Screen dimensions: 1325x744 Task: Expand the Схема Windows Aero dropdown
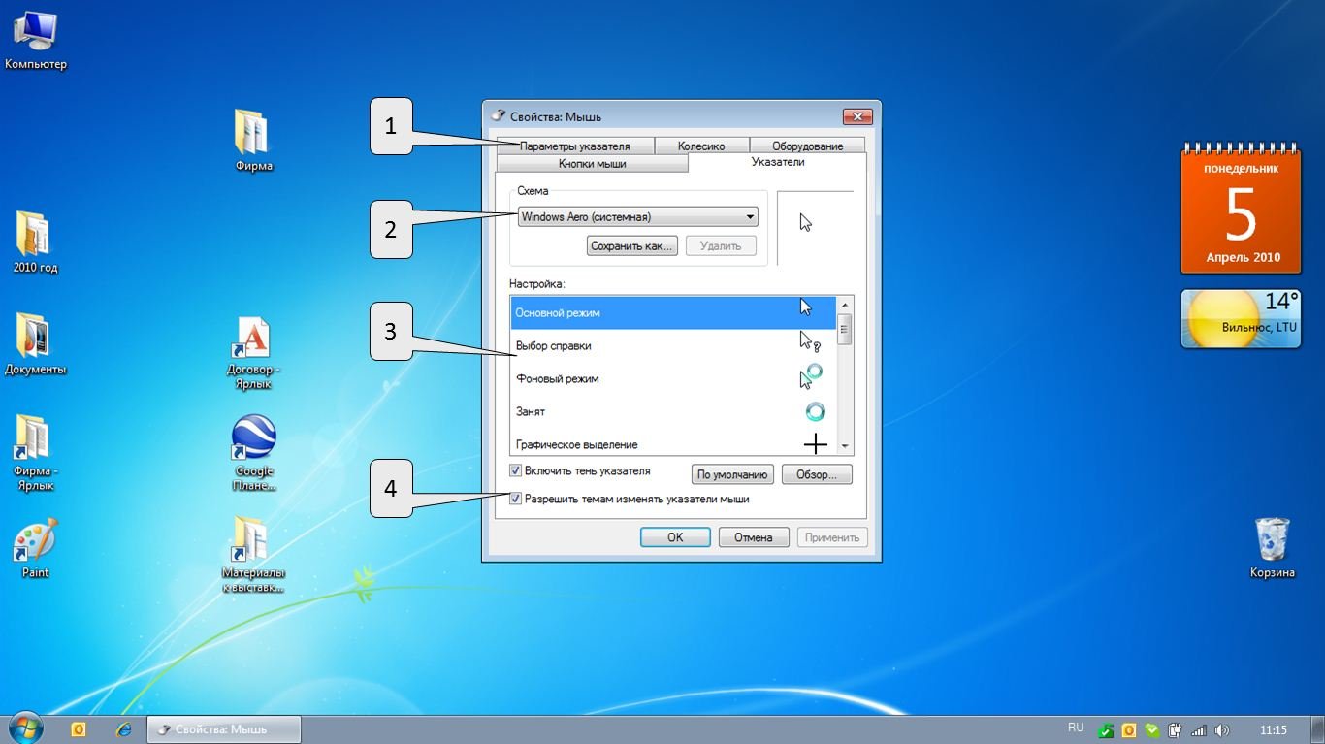750,217
